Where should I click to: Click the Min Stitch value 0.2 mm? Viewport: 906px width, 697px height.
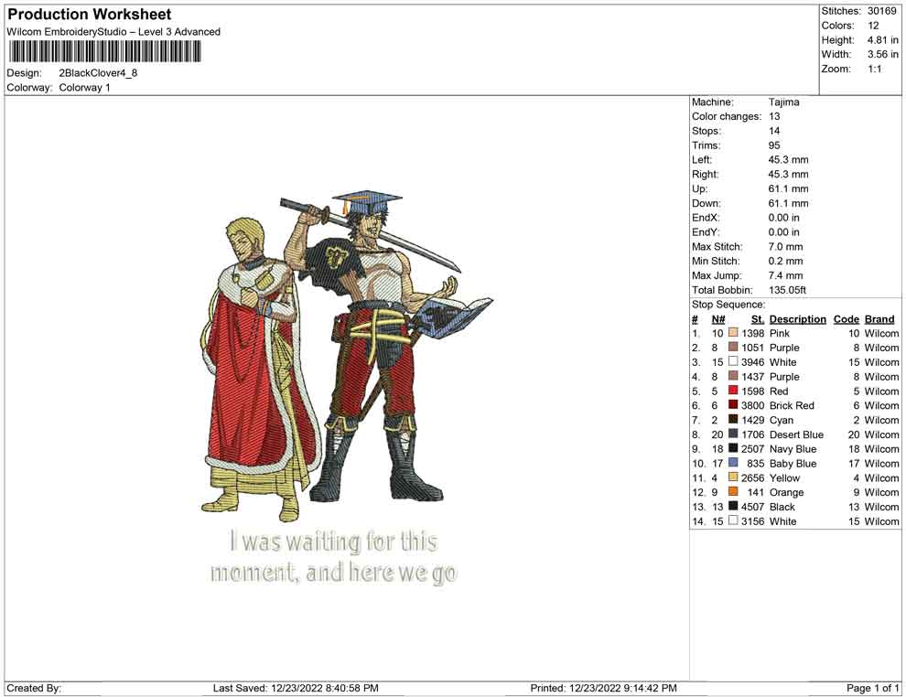click(x=786, y=261)
